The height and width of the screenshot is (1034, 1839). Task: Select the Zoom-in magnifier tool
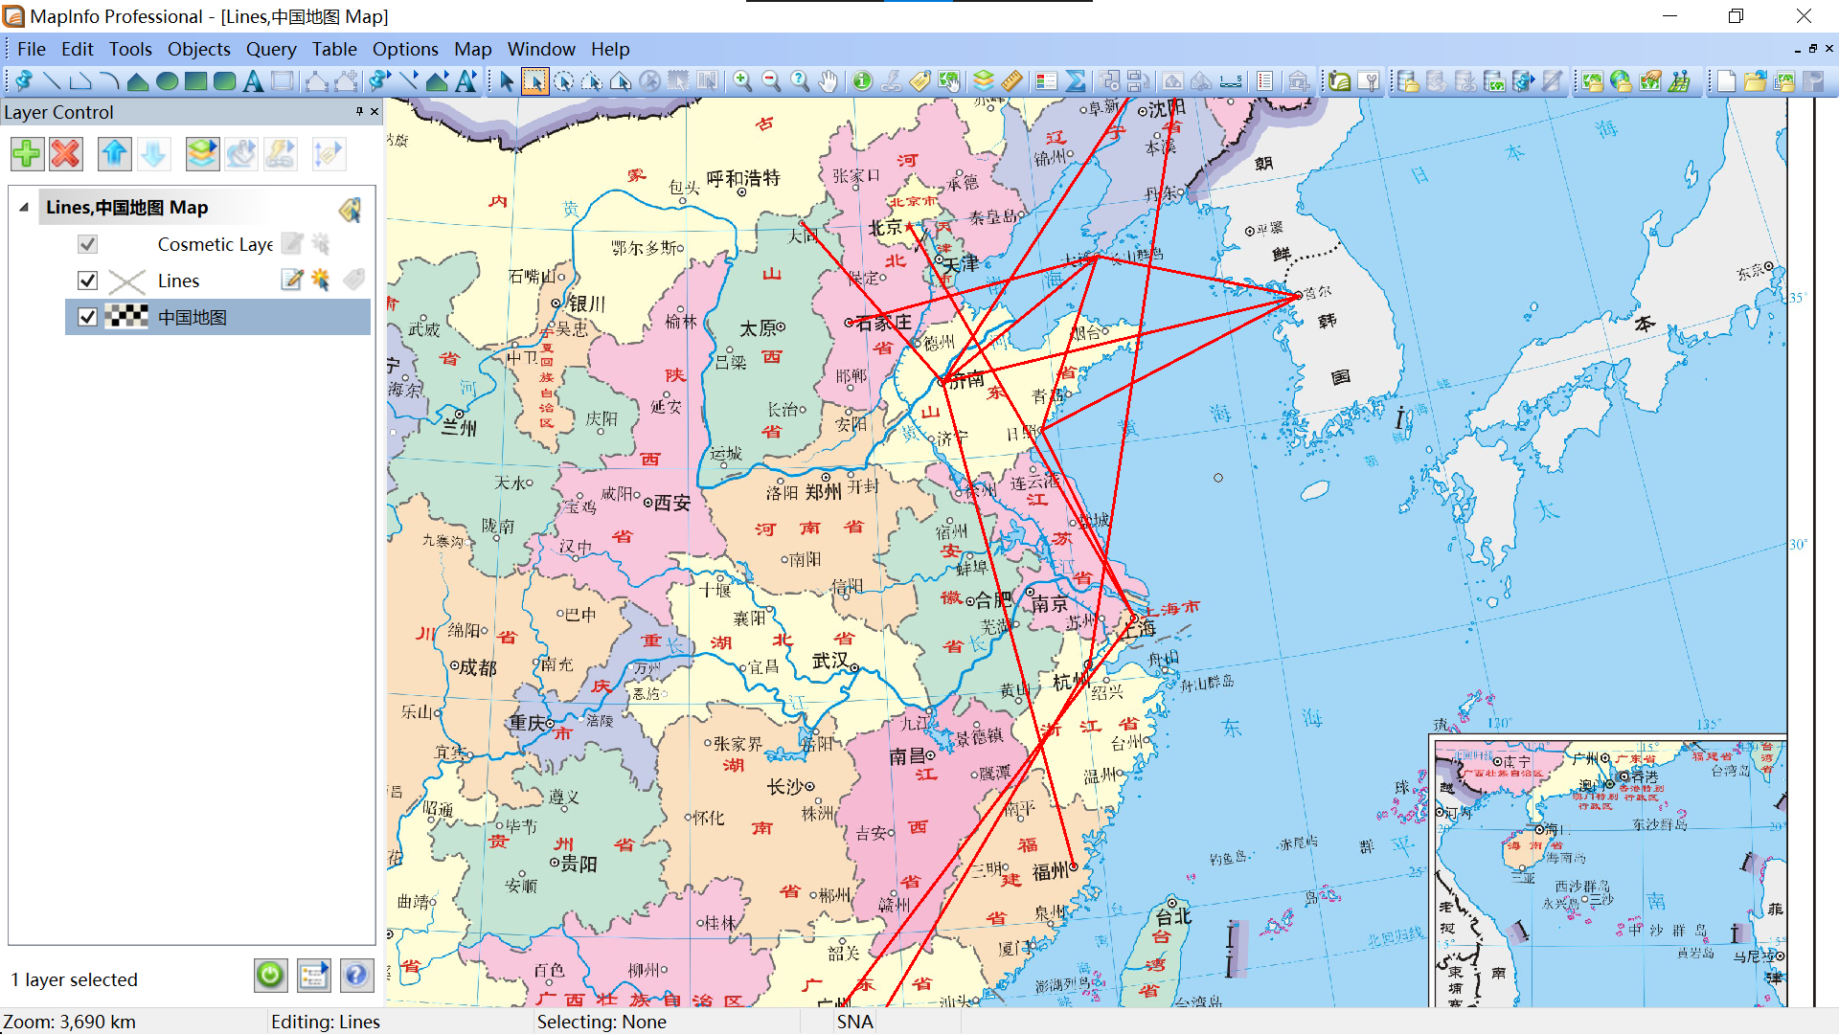click(x=742, y=81)
